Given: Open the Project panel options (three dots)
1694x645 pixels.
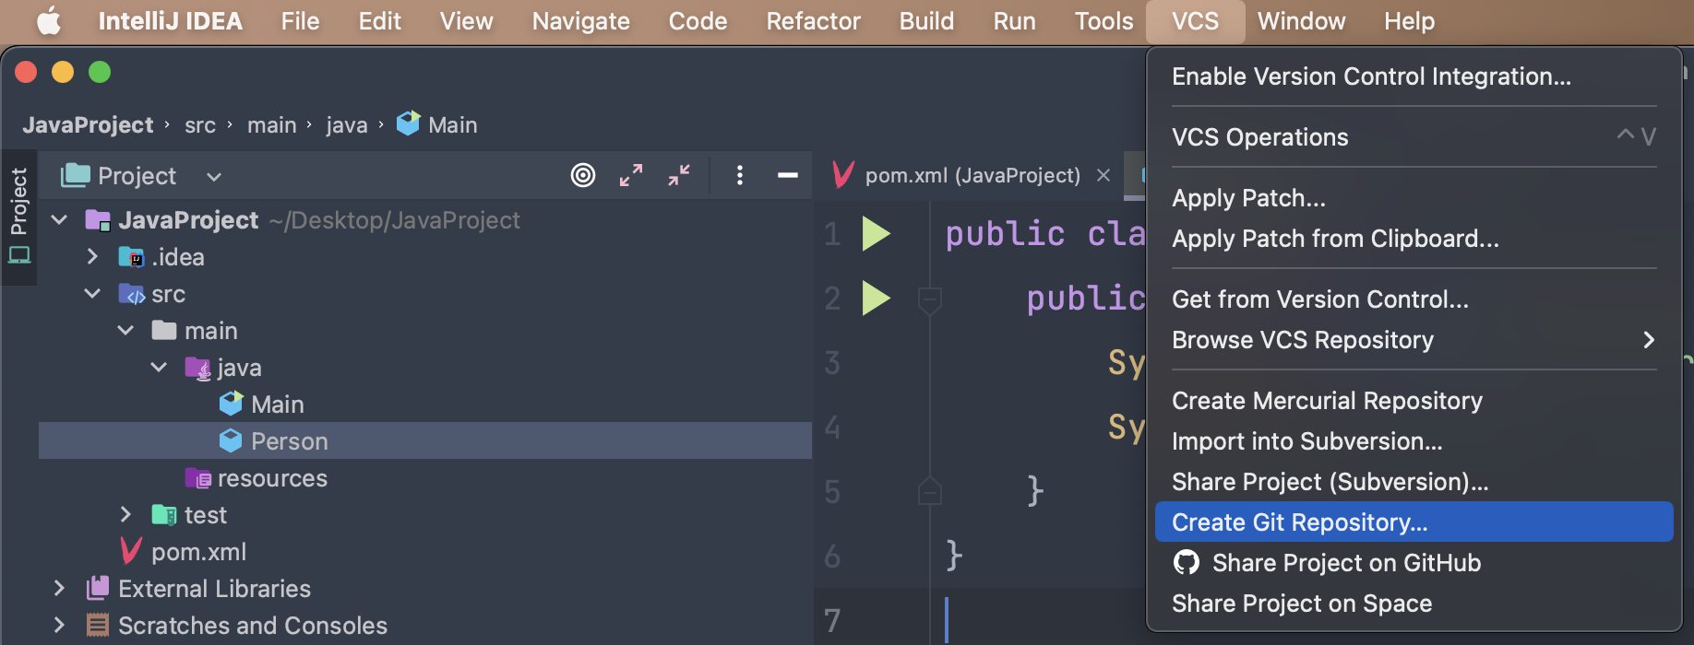Looking at the screenshot, I should click(x=740, y=175).
